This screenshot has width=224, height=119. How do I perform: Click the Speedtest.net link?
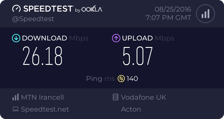click(x=45, y=109)
